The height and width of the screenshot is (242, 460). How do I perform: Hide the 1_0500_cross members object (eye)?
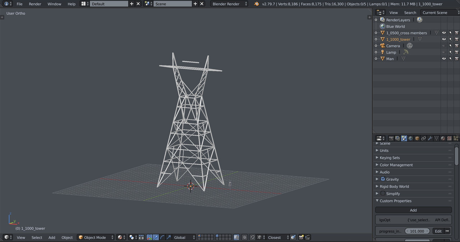[x=444, y=33]
